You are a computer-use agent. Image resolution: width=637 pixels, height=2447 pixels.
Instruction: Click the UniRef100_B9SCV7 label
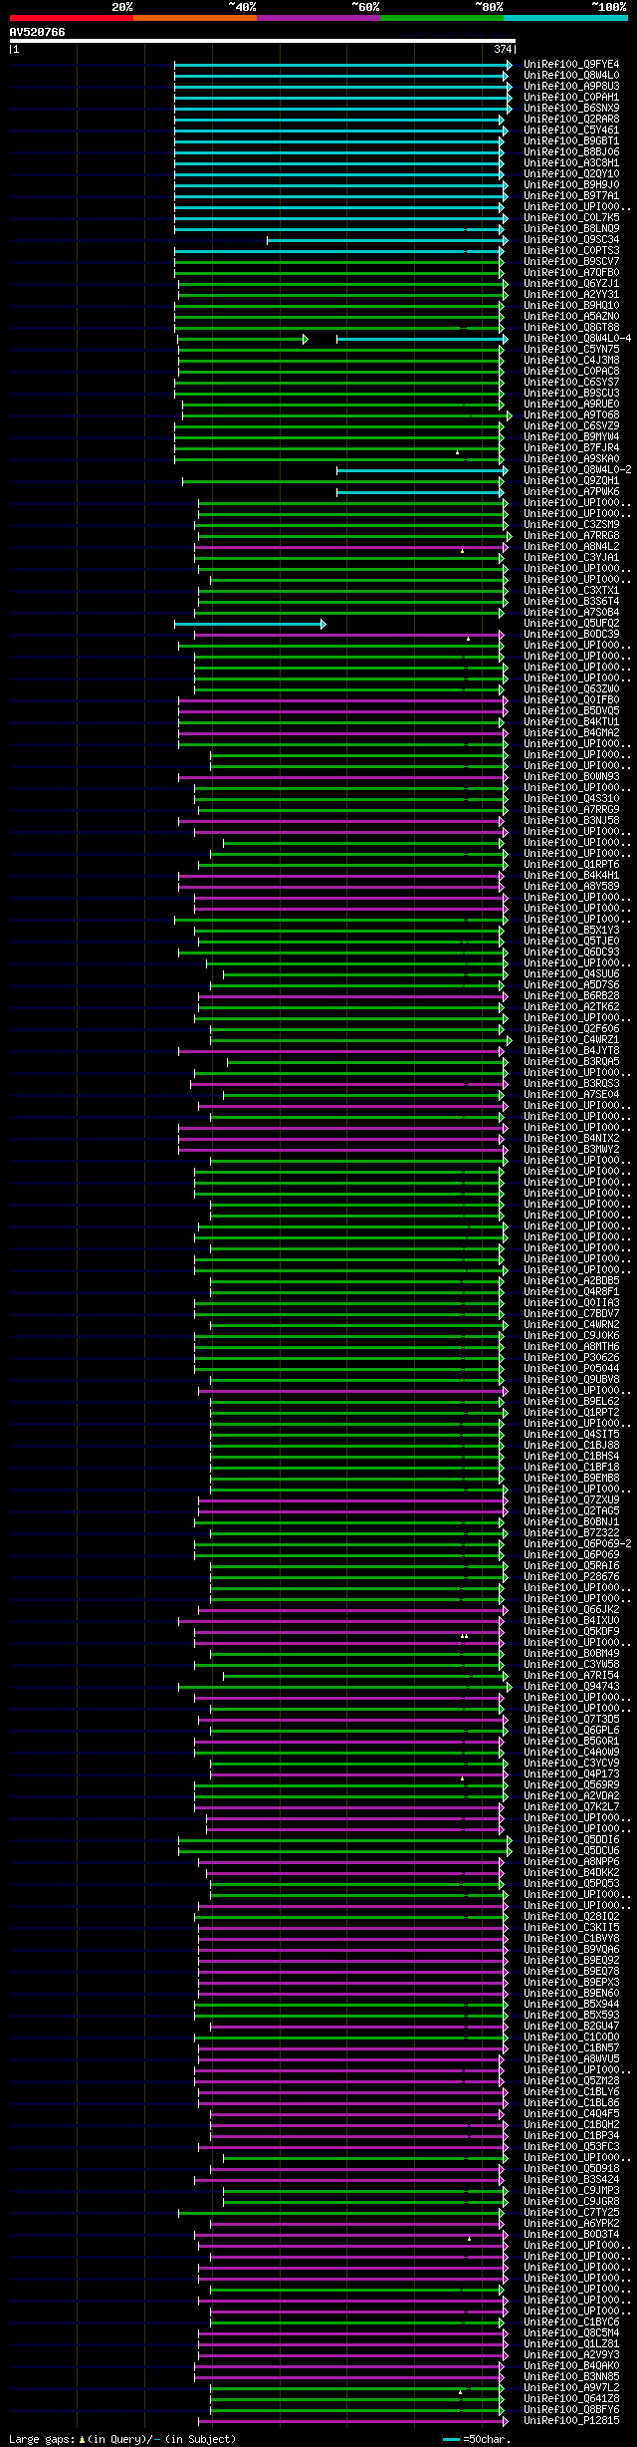click(x=571, y=262)
